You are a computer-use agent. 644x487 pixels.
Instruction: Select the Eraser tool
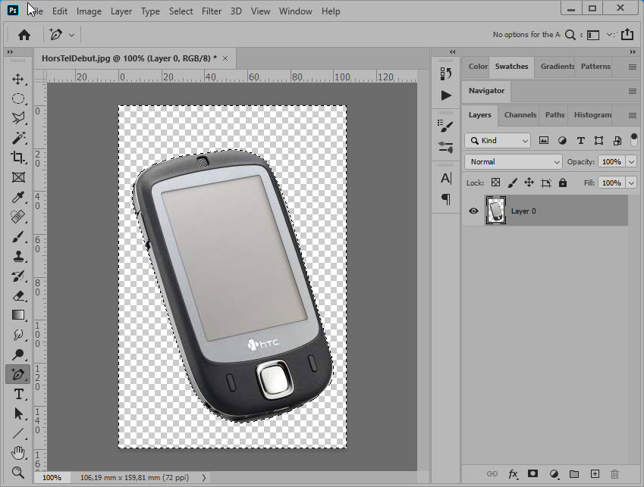pyautogui.click(x=17, y=295)
